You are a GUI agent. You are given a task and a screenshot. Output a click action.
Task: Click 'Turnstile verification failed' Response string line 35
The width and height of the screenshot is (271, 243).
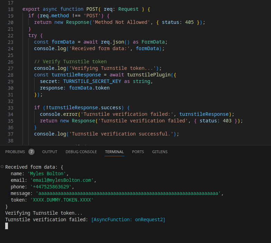[143, 121]
